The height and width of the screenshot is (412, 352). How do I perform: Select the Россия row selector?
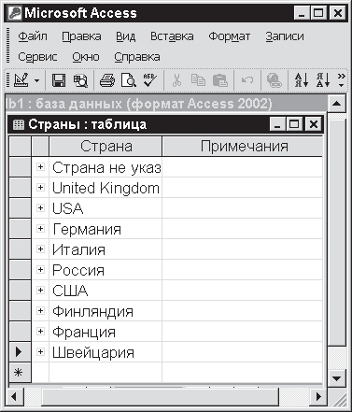click(x=21, y=270)
